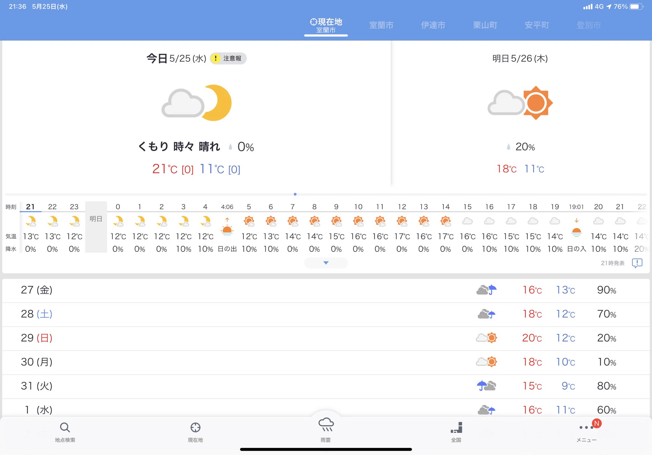652x455 pixels.
Task: Expand hourly details with the down arrow
Action: pyautogui.click(x=326, y=263)
